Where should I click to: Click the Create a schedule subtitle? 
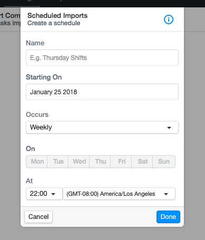(x=54, y=23)
